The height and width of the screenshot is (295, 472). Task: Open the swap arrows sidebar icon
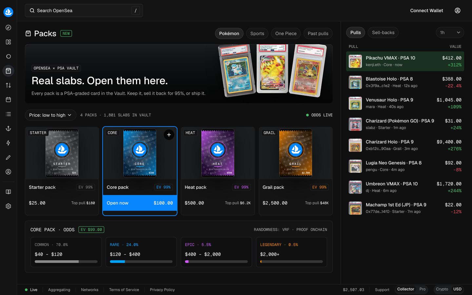click(9, 85)
